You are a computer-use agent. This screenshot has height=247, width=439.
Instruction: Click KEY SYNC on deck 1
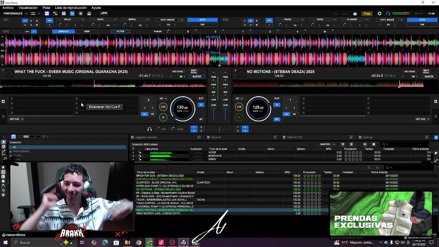[x=178, y=72]
